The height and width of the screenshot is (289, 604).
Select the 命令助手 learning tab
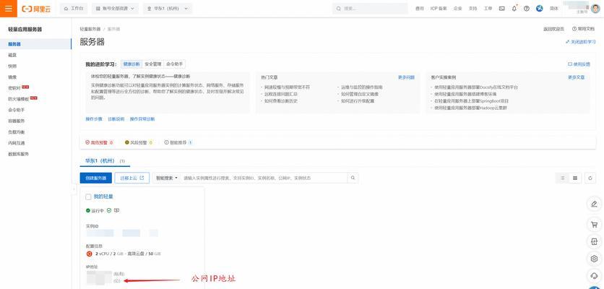pos(175,64)
